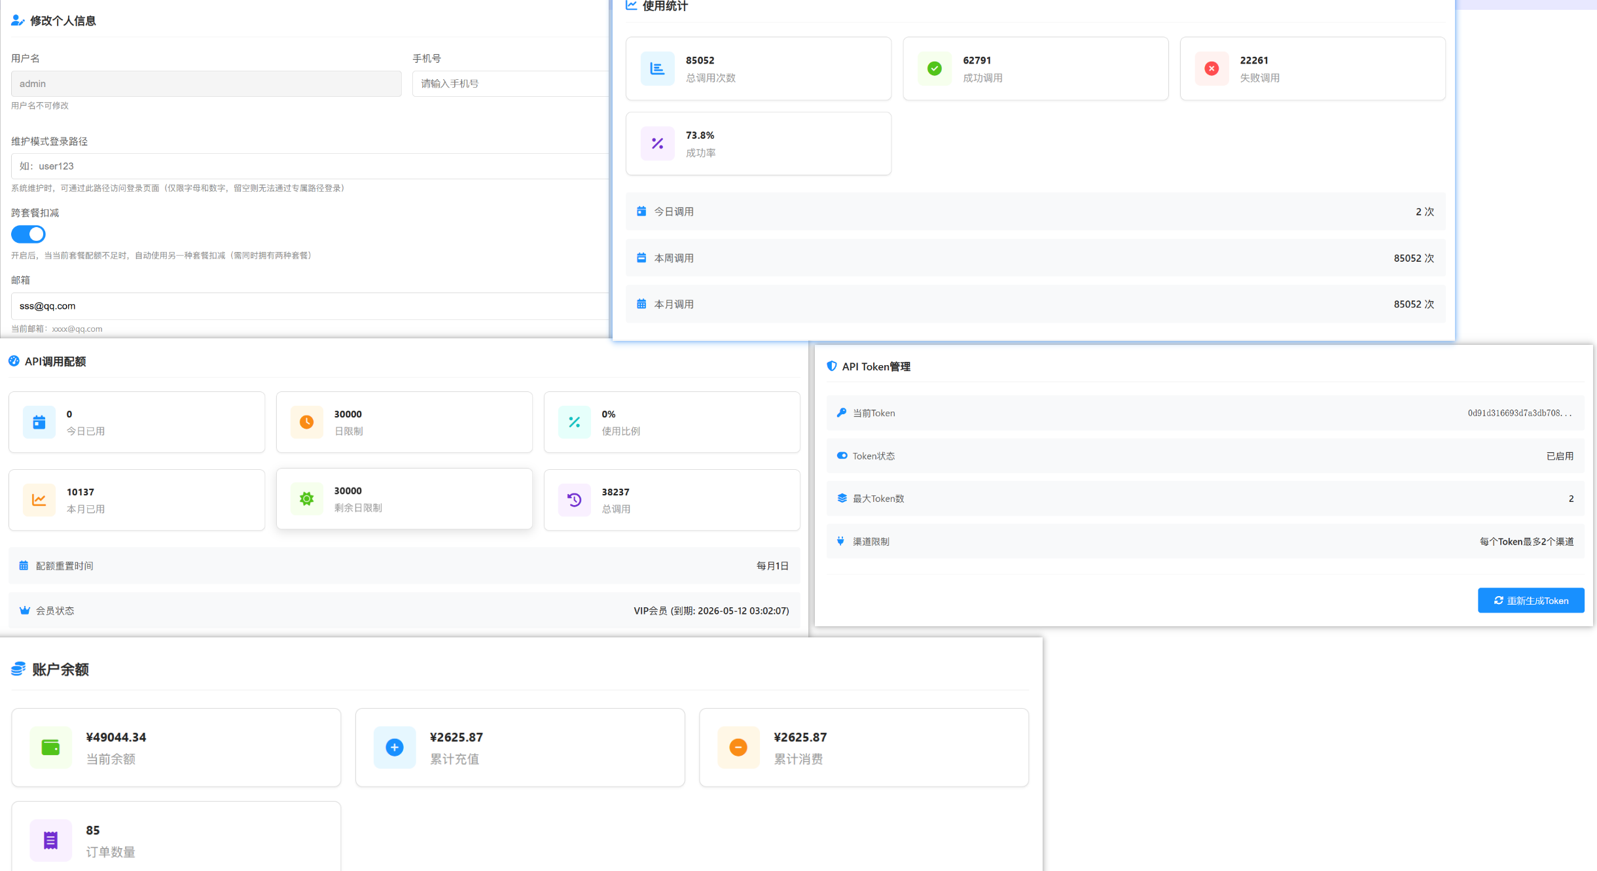
Task: Click the 维护模式登录路径 input field
Action: pyautogui.click(x=311, y=166)
